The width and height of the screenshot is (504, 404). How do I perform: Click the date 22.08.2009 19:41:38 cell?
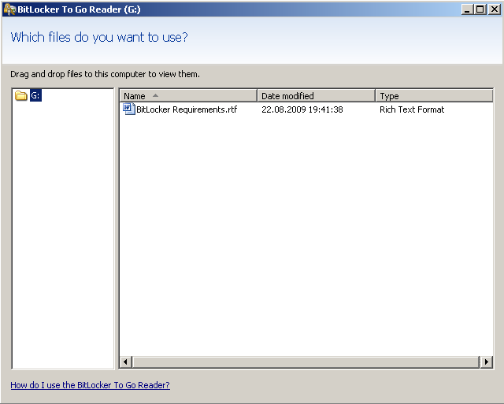[x=302, y=109]
